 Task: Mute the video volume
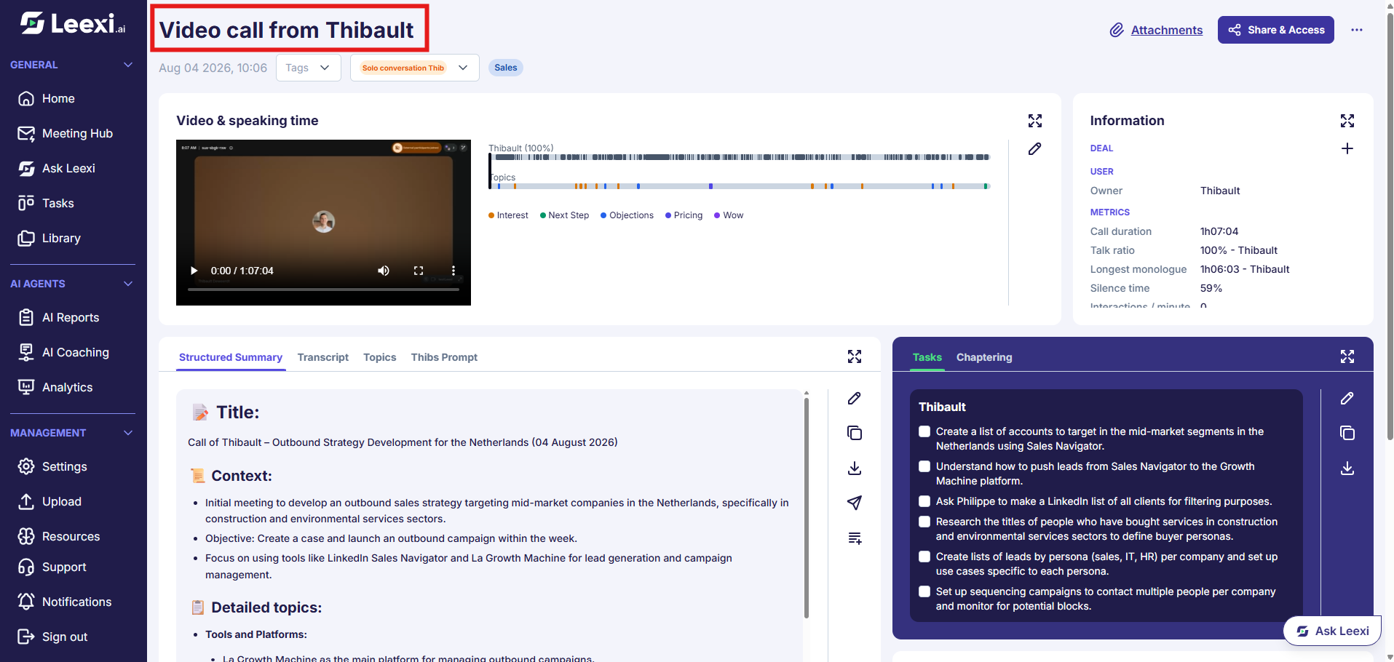383,271
